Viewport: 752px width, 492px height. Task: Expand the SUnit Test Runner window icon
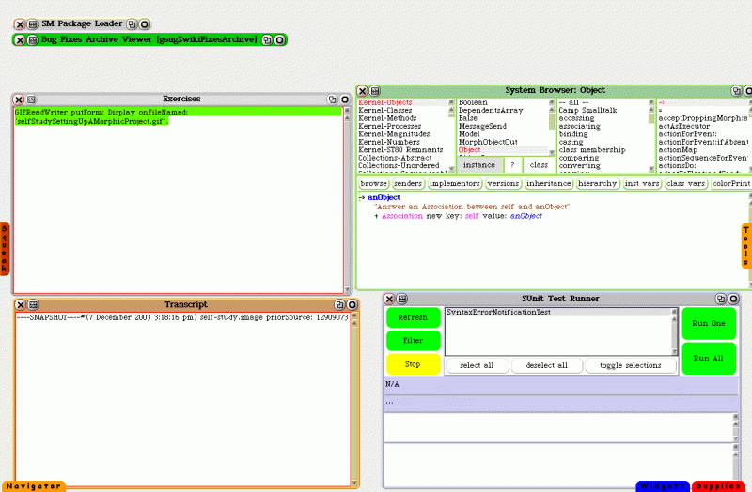point(720,299)
